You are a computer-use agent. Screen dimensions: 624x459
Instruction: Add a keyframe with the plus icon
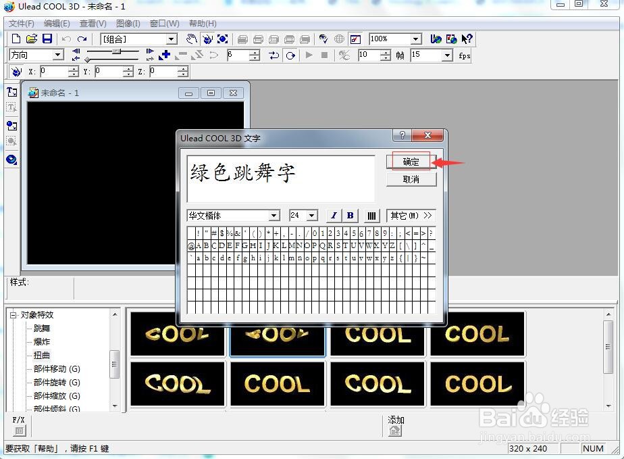click(164, 55)
